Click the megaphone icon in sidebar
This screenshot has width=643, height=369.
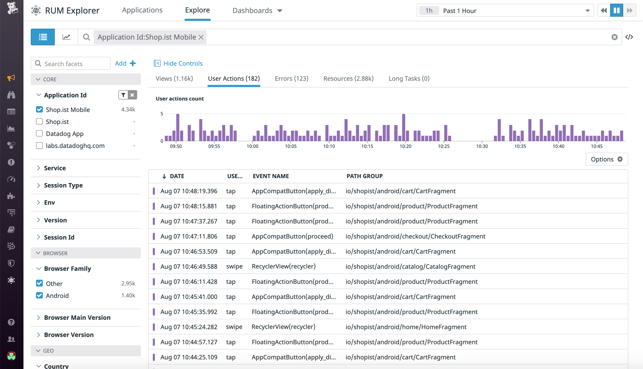pyautogui.click(x=11, y=78)
